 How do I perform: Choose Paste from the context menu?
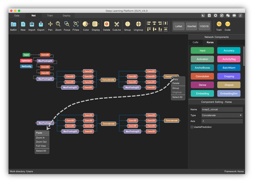[39, 133]
